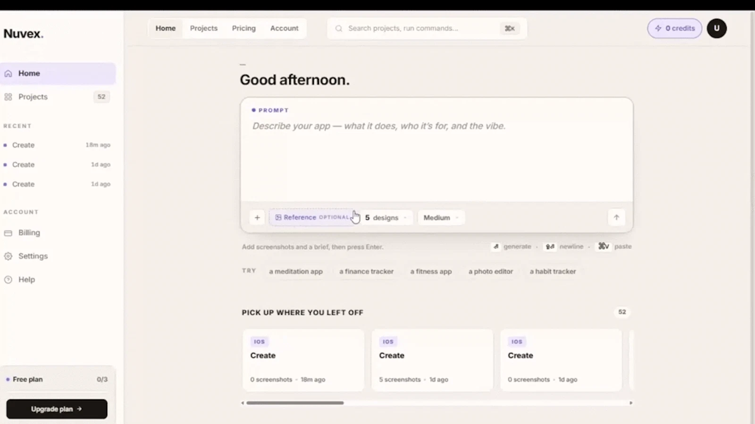Viewport: 755px width, 424px height.
Task: Try the 'a meditation app' suggestion
Action: coord(296,271)
